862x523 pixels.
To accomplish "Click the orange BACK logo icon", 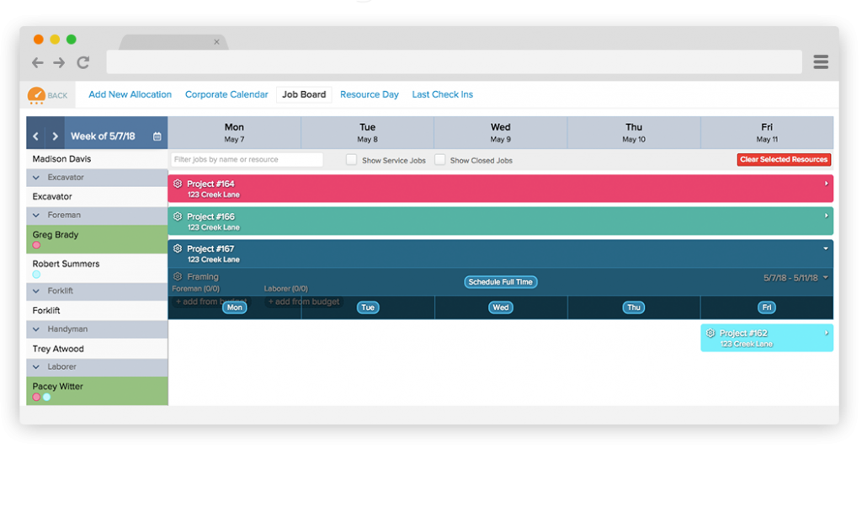I will tap(36, 95).
